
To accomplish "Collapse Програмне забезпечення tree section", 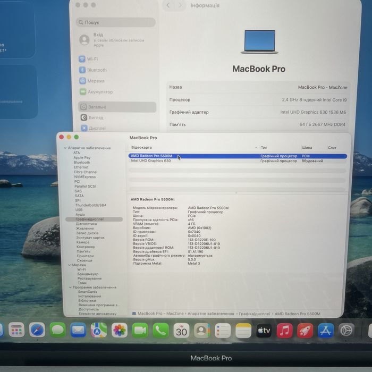I will coord(70,287).
